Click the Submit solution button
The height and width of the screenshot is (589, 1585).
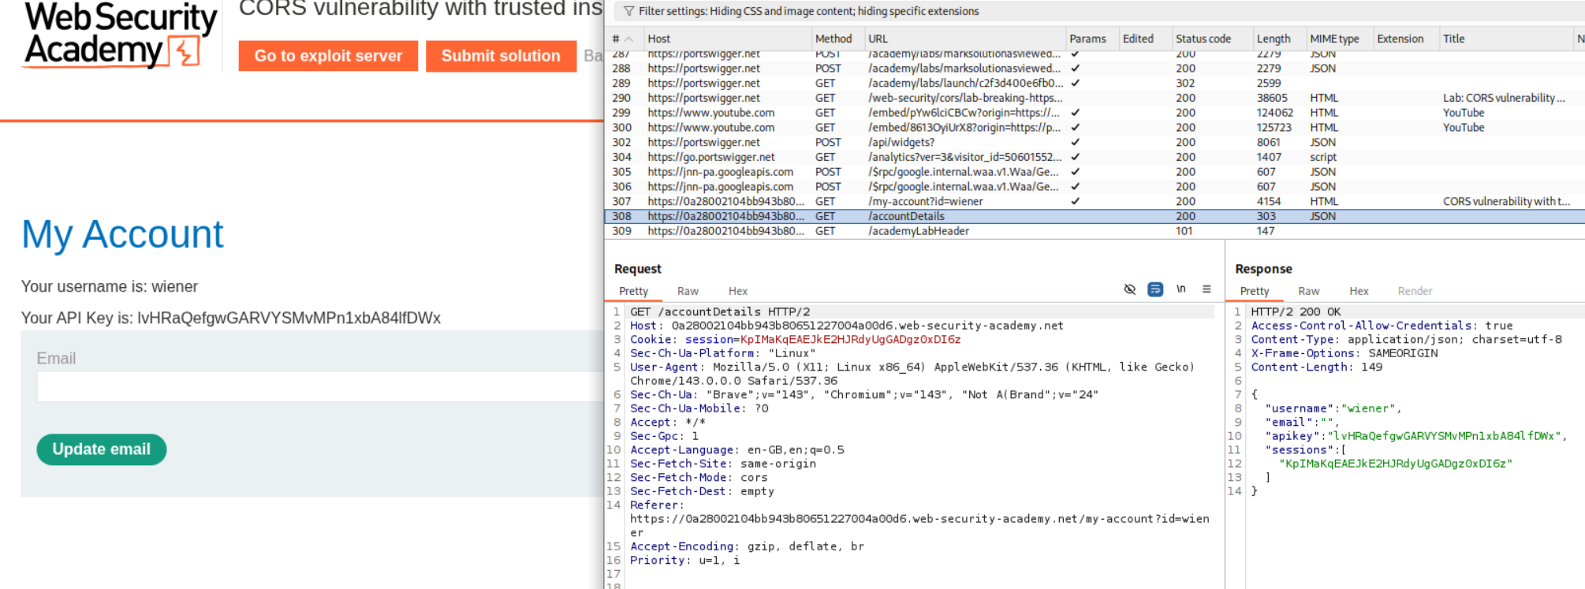coord(501,56)
